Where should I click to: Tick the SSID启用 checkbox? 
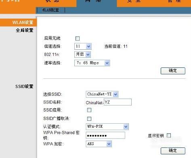click(x=89, y=110)
